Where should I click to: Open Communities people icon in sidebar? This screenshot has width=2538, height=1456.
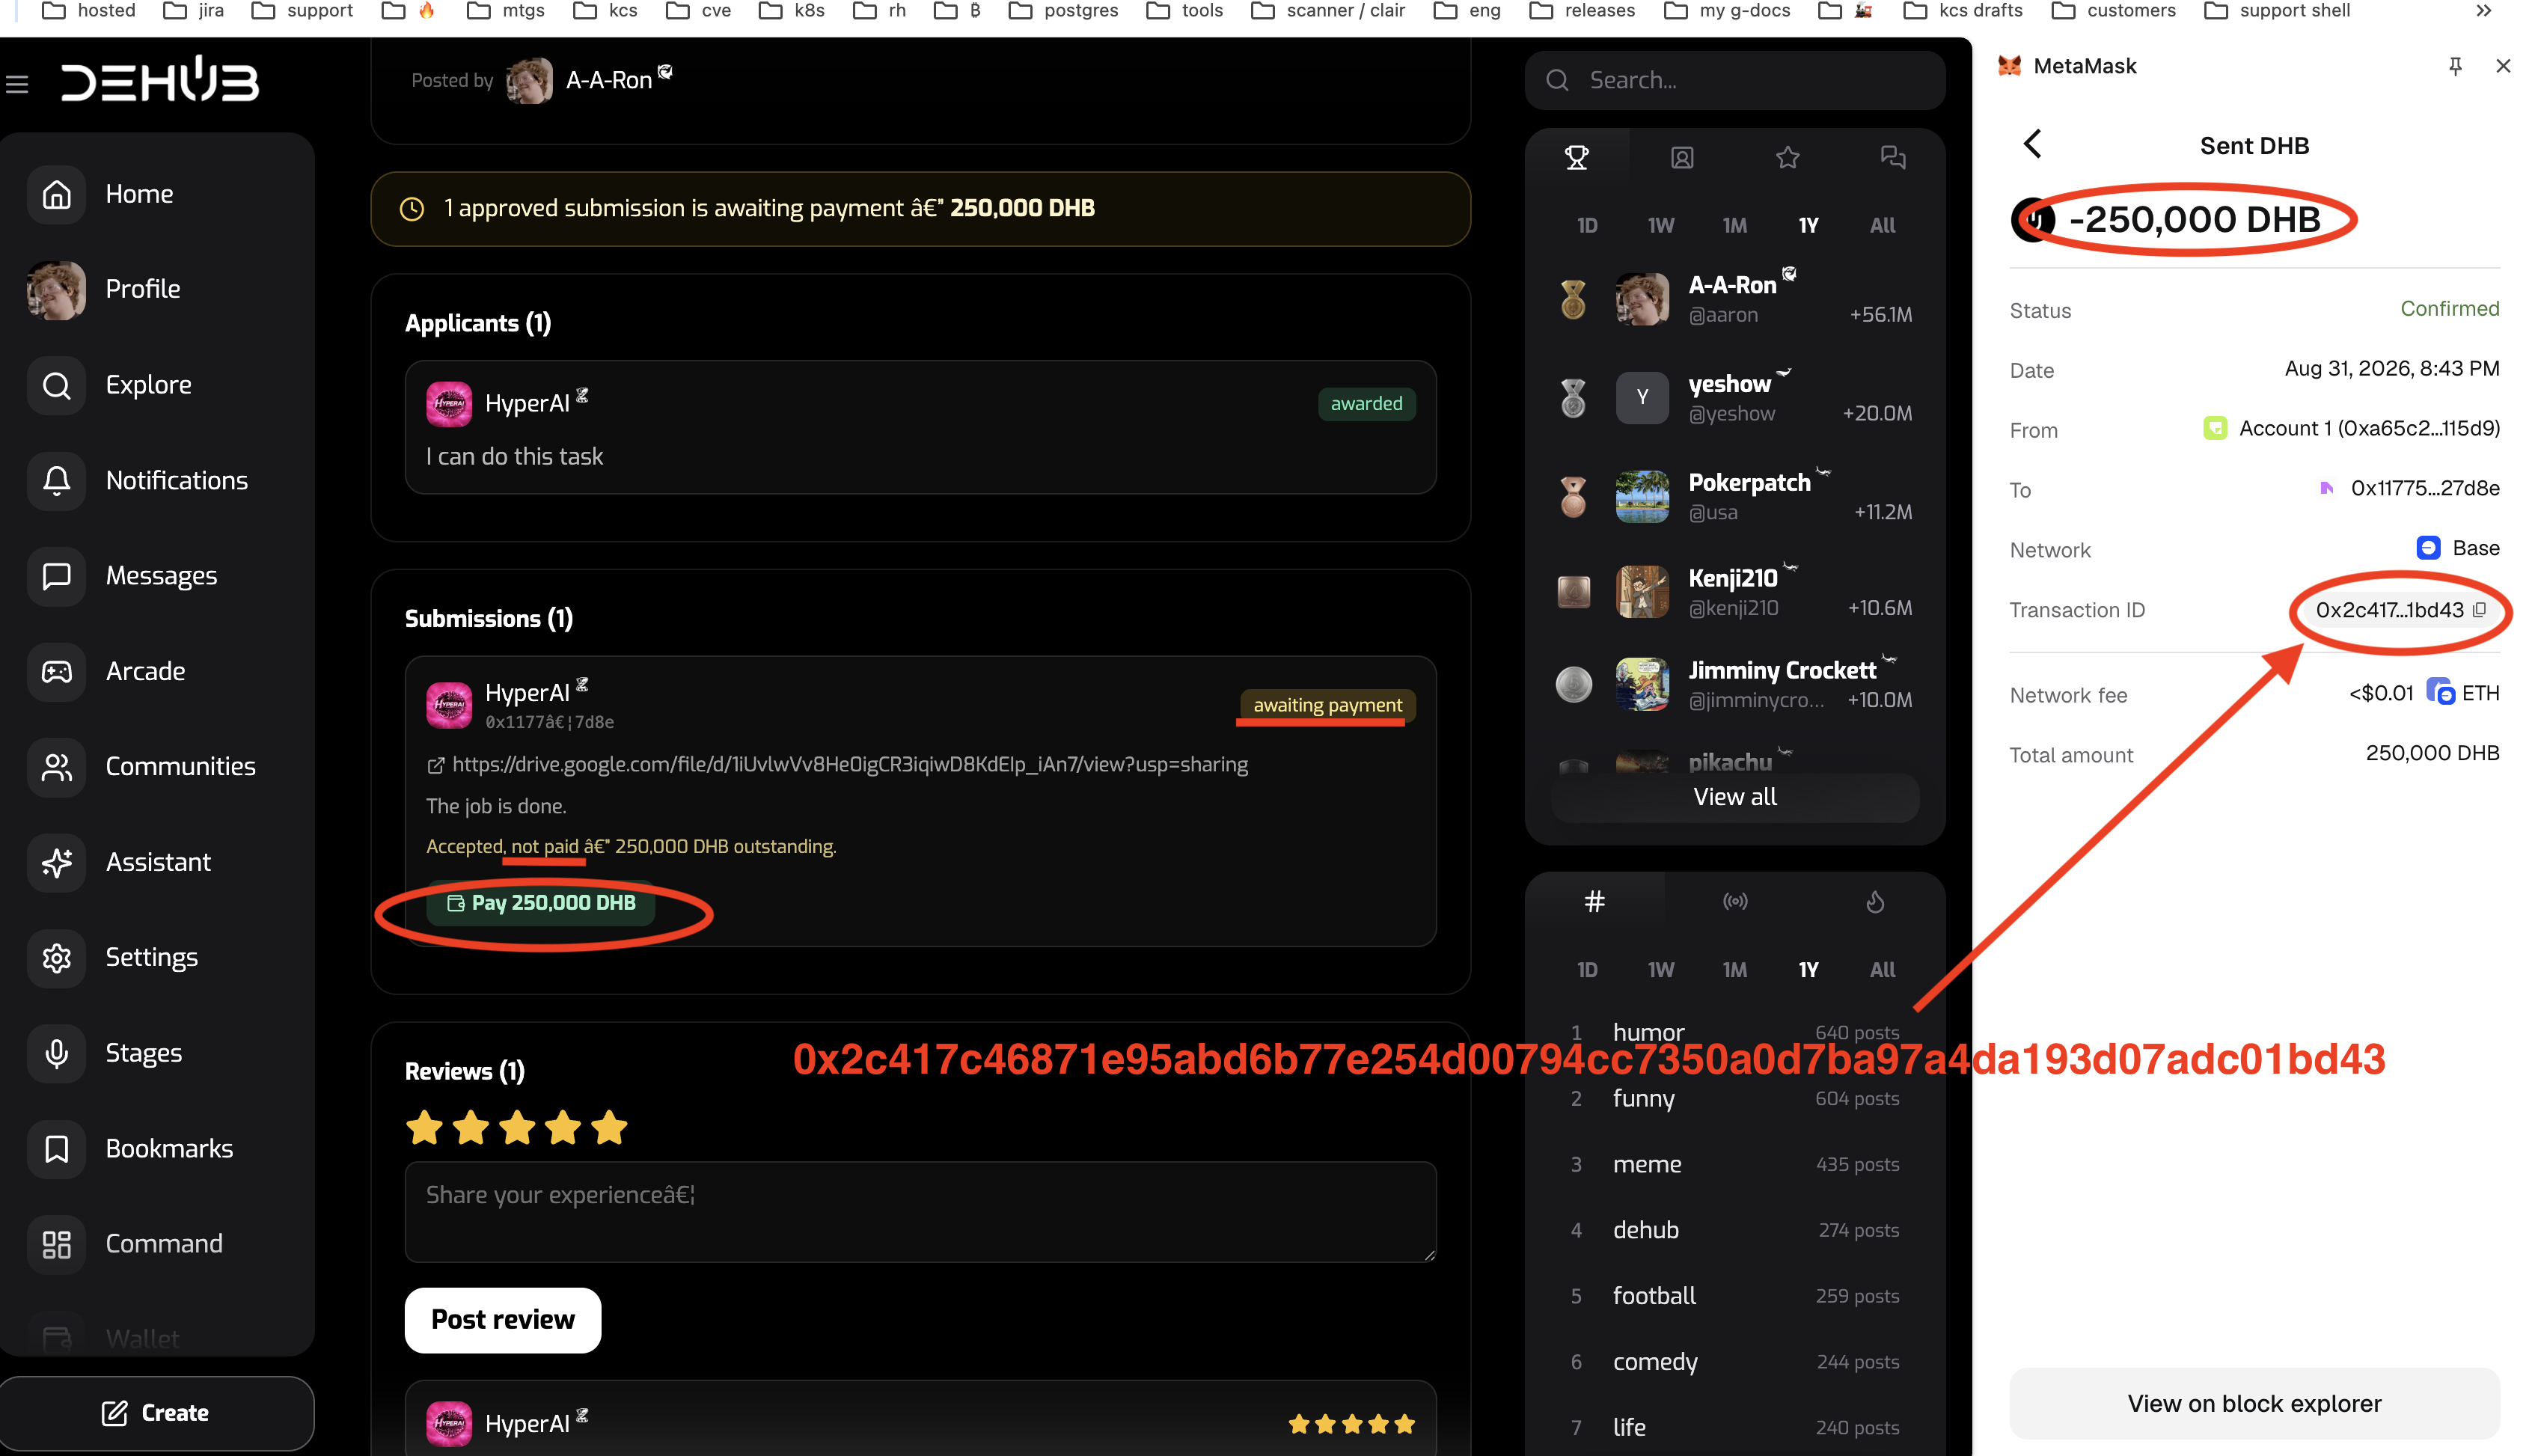57,767
